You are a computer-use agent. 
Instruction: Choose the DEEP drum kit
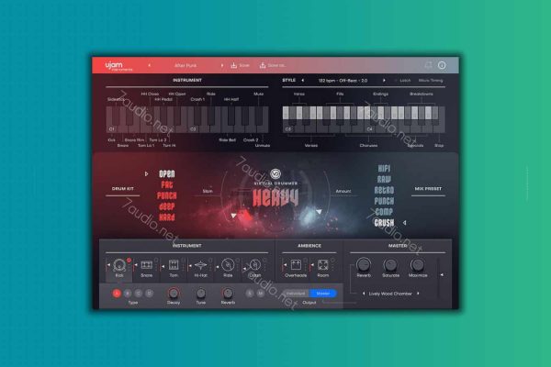click(x=167, y=206)
